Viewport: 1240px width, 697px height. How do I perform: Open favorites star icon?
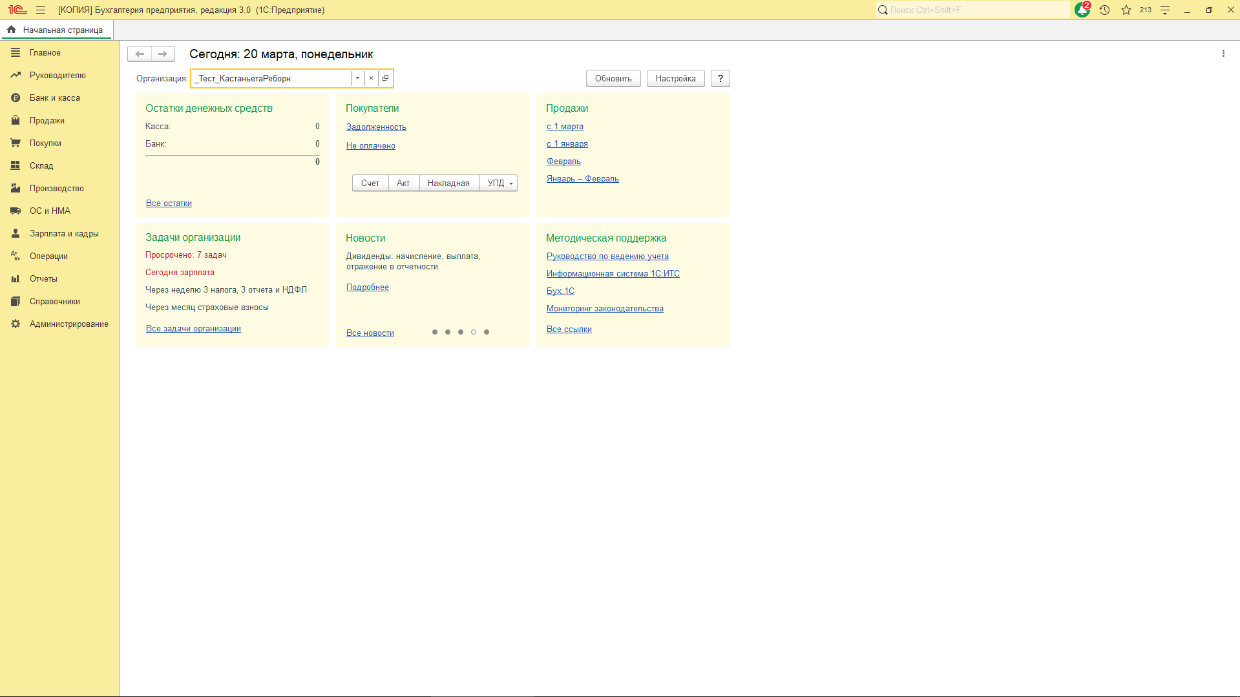tap(1126, 10)
